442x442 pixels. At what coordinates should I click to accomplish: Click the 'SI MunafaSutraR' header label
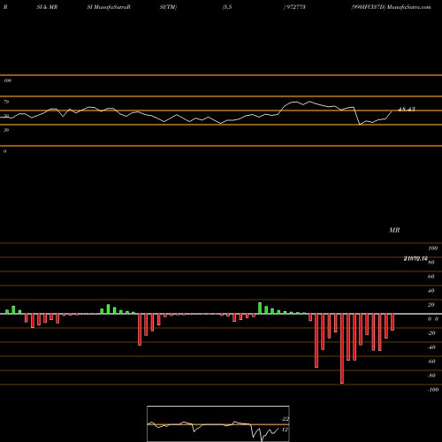click(109, 7)
